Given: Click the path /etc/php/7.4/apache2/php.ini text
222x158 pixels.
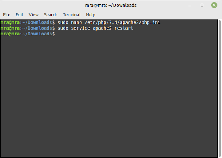Looking at the screenshot, I should pyautogui.click(x=122, y=23).
